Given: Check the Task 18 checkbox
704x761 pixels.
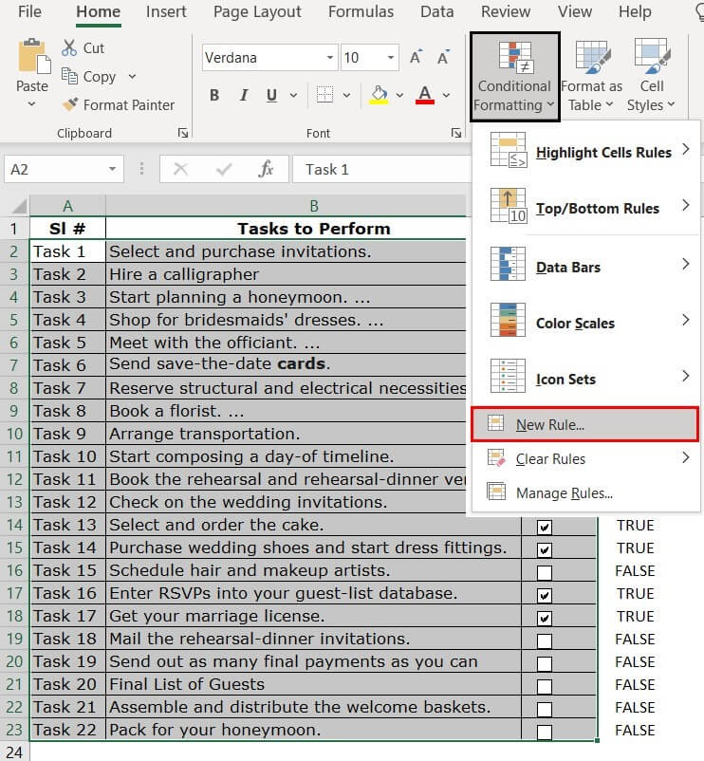Looking at the screenshot, I should coord(545,640).
